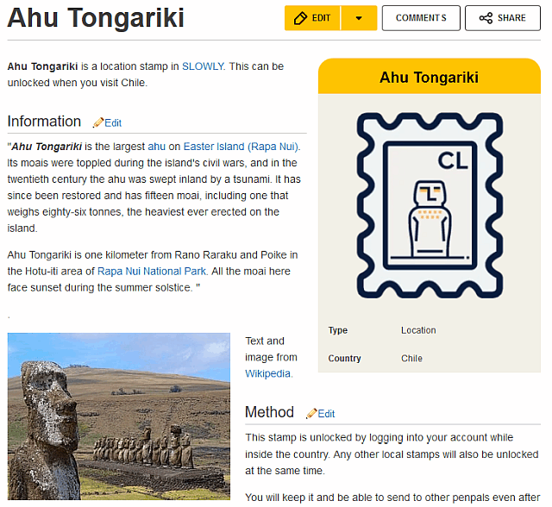Click the pencil icon beside the Method heading

click(311, 413)
